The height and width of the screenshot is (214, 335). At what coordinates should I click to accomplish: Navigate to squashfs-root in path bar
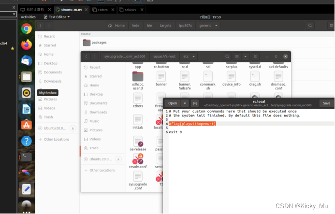click(x=164, y=57)
